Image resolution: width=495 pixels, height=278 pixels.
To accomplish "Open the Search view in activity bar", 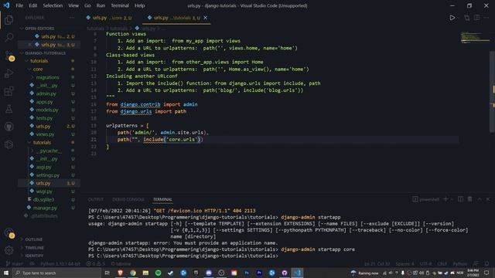I will (x=9, y=37).
